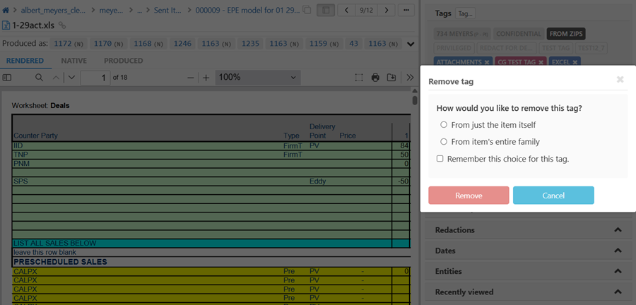The height and width of the screenshot is (305, 636).
Task: Toggle the PRIVILEGED tag
Action: click(454, 48)
